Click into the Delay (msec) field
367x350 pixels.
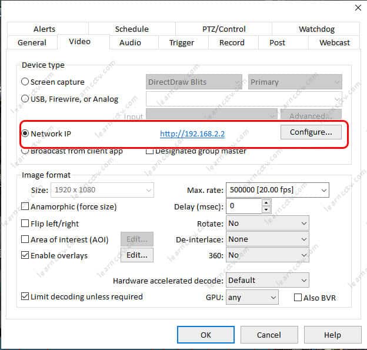(x=243, y=206)
